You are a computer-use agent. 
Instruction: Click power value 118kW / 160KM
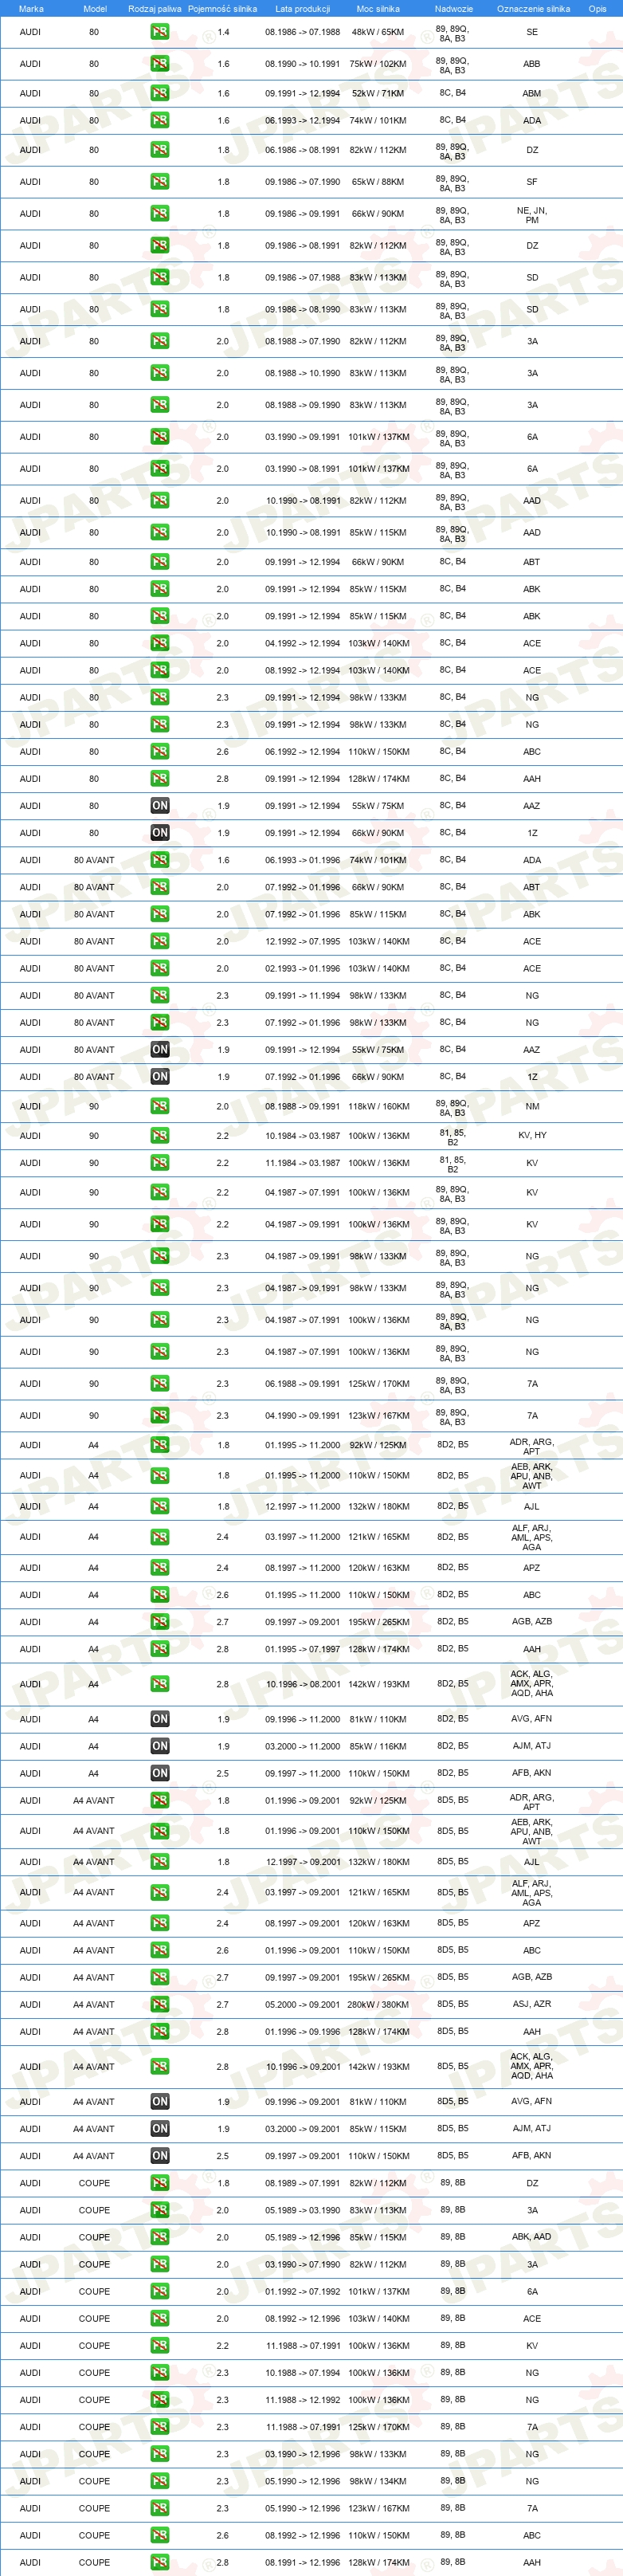378,1106
